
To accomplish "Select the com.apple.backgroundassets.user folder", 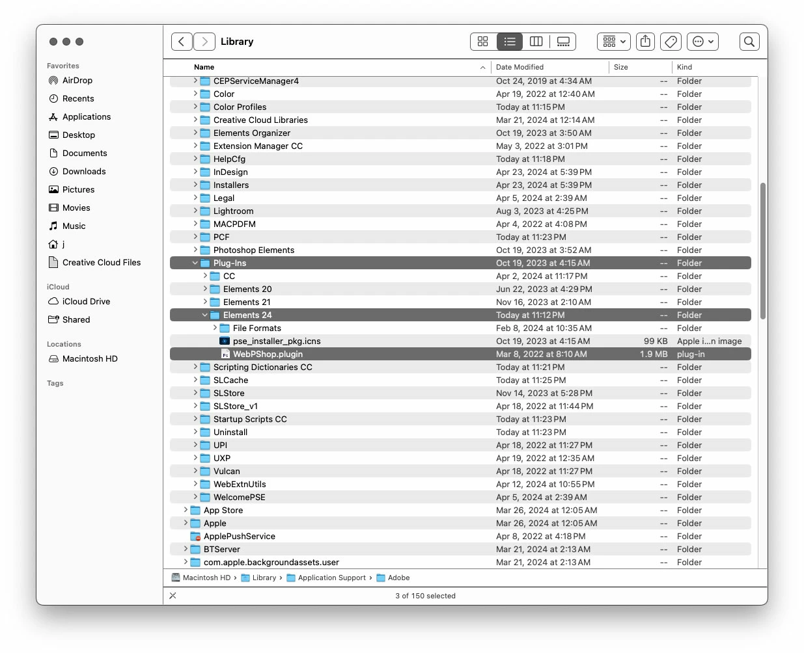I will tap(460, 562).
